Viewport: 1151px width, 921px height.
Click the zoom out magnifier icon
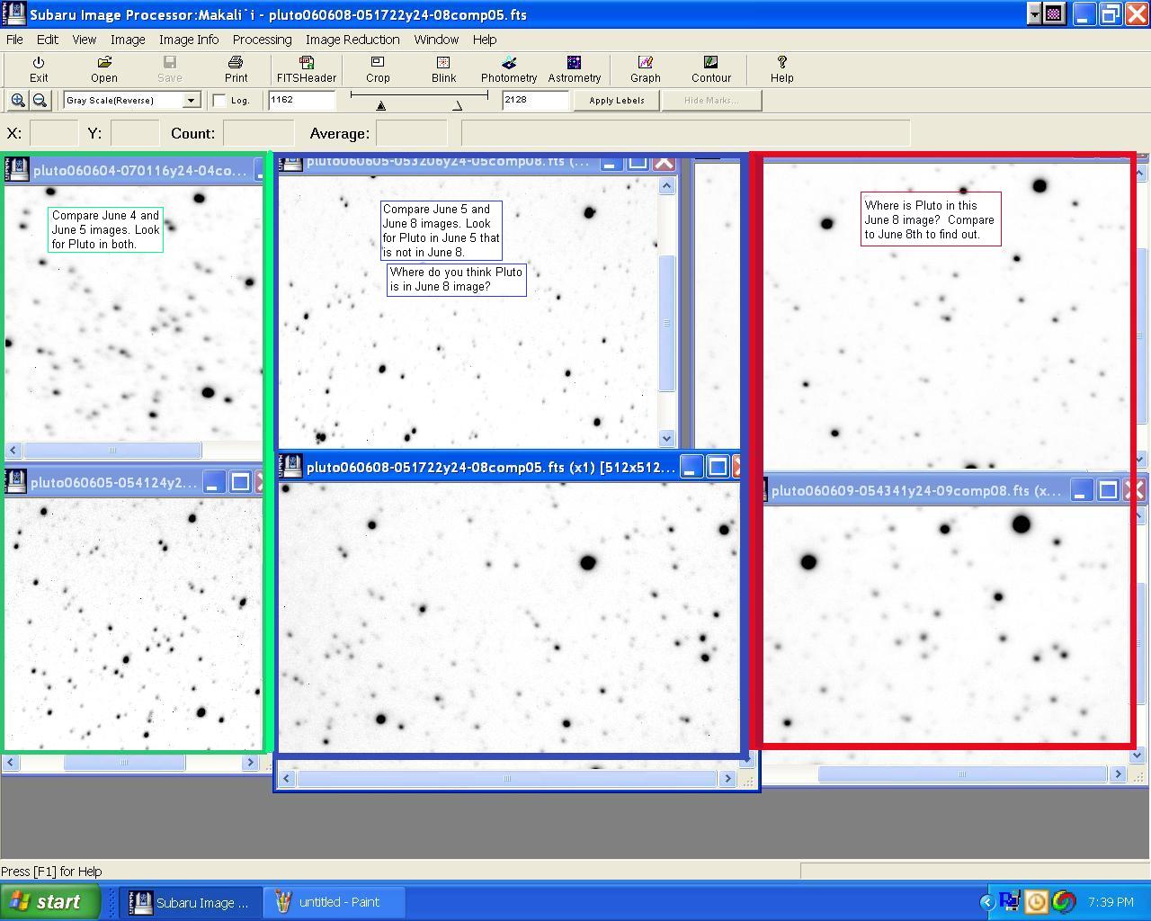(x=40, y=100)
